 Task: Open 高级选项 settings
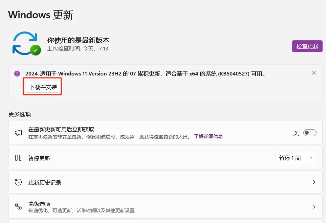[x=166, y=206]
